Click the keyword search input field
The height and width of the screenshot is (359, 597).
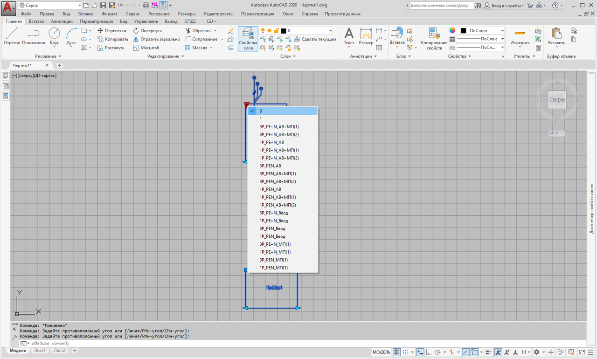coord(442,5)
